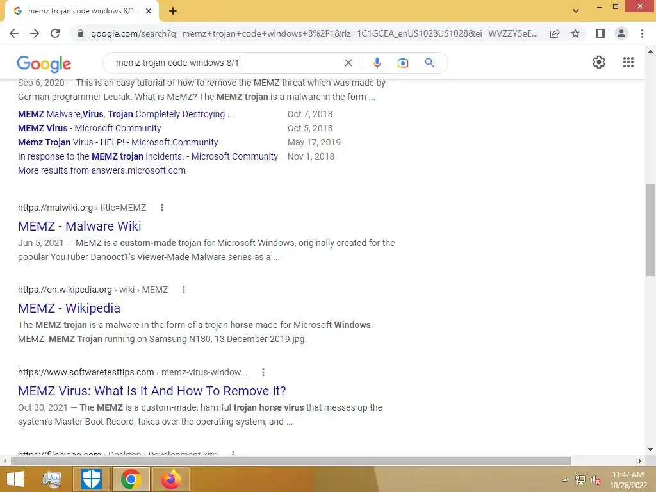
Task: Open MEMZ Malware, Virus, Trojan Completely Destroying link
Action: 126,114
